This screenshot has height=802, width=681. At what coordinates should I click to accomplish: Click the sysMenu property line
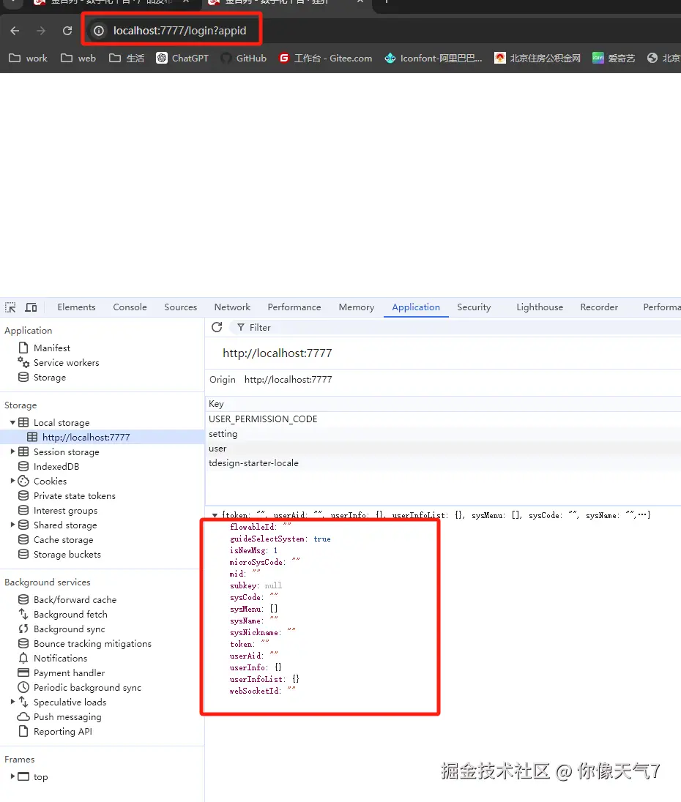tap(253, 609)
